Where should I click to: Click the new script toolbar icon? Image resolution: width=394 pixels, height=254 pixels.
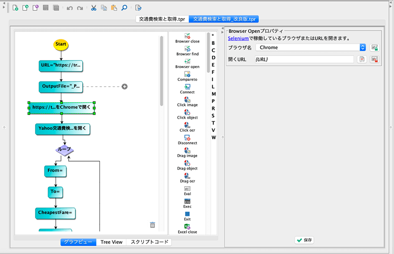click(x=15, y=8)
